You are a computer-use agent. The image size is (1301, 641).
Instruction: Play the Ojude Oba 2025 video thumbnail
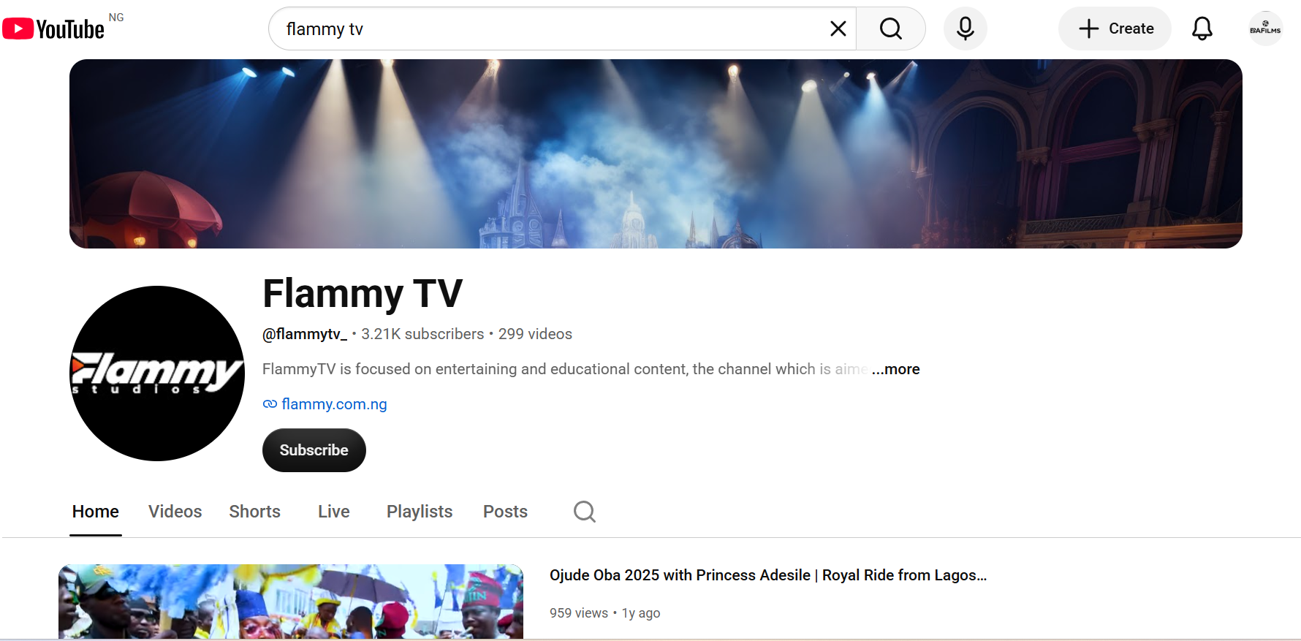point(291,602)
